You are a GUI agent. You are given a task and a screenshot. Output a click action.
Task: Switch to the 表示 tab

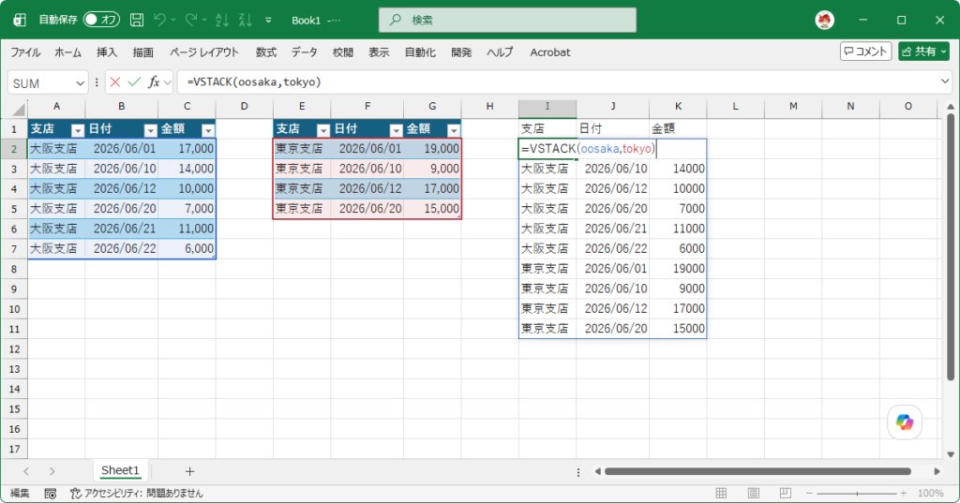coord(379,52)
